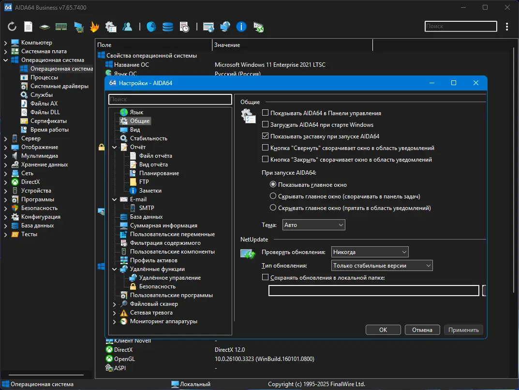This screenshot has width=519, height=390.
Task: Open the Тема dropdown set to Авто
Action: click(313, 225)
